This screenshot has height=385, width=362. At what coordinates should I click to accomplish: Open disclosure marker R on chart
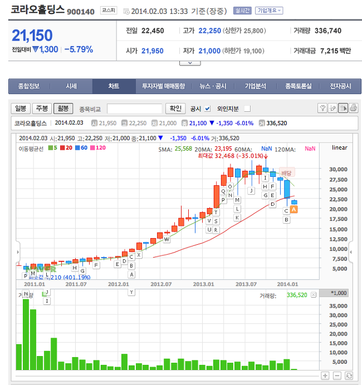click(216, 230)
